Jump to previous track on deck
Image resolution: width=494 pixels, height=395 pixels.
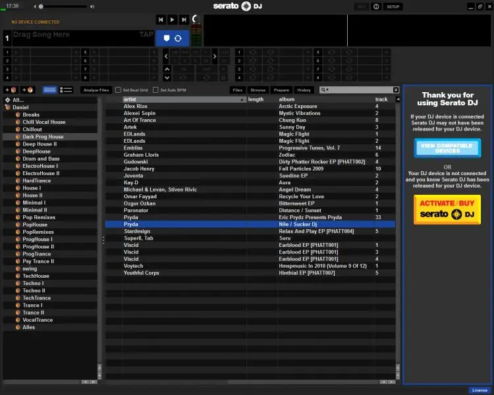pyautogui.click(x=161, y=20)
